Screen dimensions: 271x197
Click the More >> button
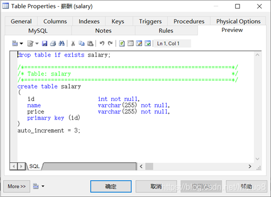[x=17, y=187]
